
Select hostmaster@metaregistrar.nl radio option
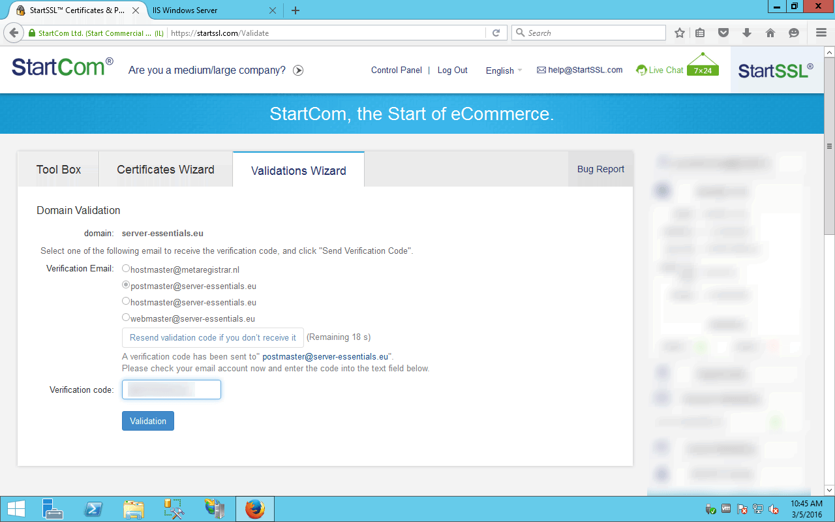(126, 268)
